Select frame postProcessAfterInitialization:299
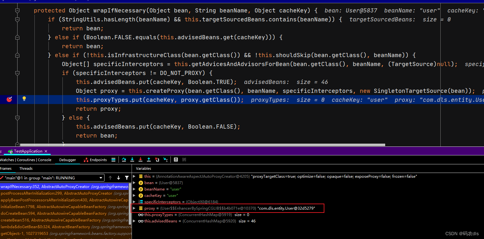This screenshot has width=484, height=239. (x=64, y=193)
